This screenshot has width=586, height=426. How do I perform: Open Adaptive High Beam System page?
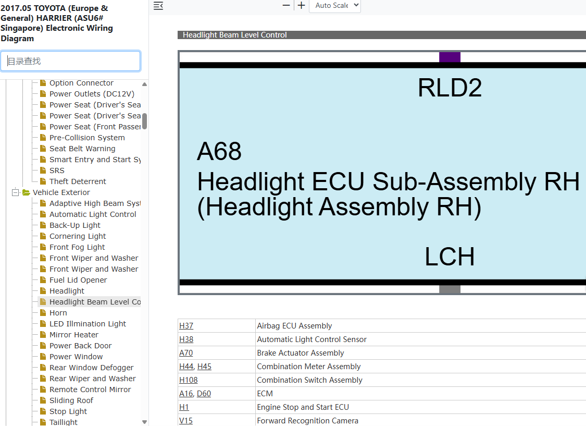pyautogui.click(x=95, y=203)
